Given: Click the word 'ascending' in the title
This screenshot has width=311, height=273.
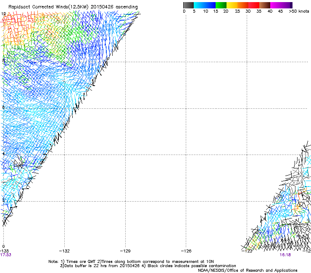Looking at the screenshot, I should click(x=127, y=7).
